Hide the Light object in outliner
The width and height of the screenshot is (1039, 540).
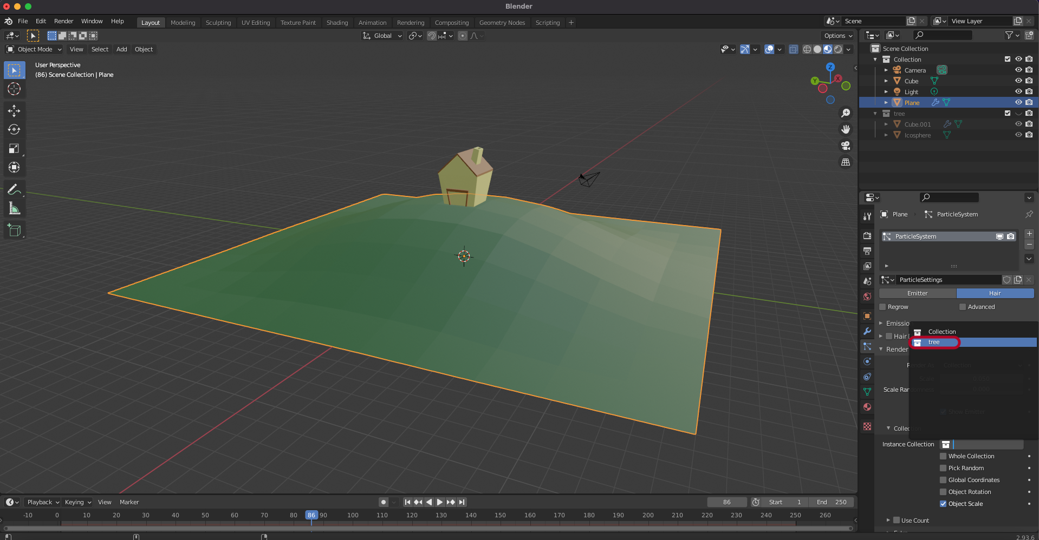(x=1018, y=91)
